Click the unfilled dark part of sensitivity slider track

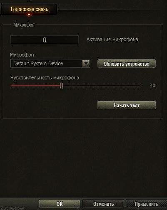coord(102,86)
